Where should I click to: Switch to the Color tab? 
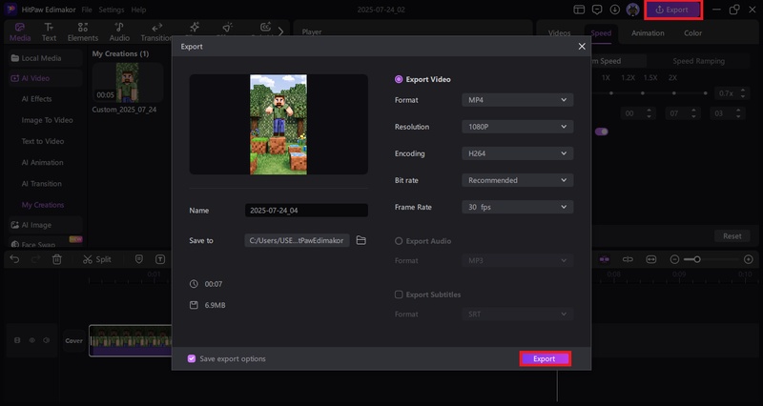pyautogui.click(x=693, y=33)
